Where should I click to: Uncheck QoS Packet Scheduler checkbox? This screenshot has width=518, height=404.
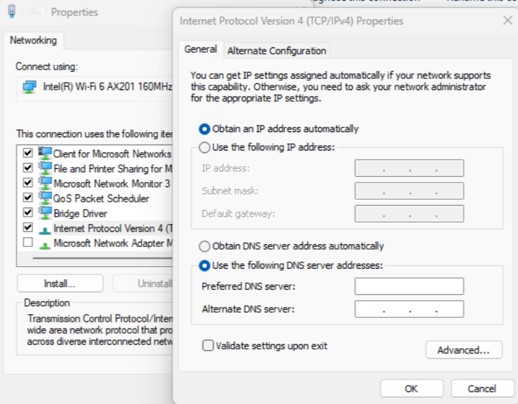[x=28, y=197]
